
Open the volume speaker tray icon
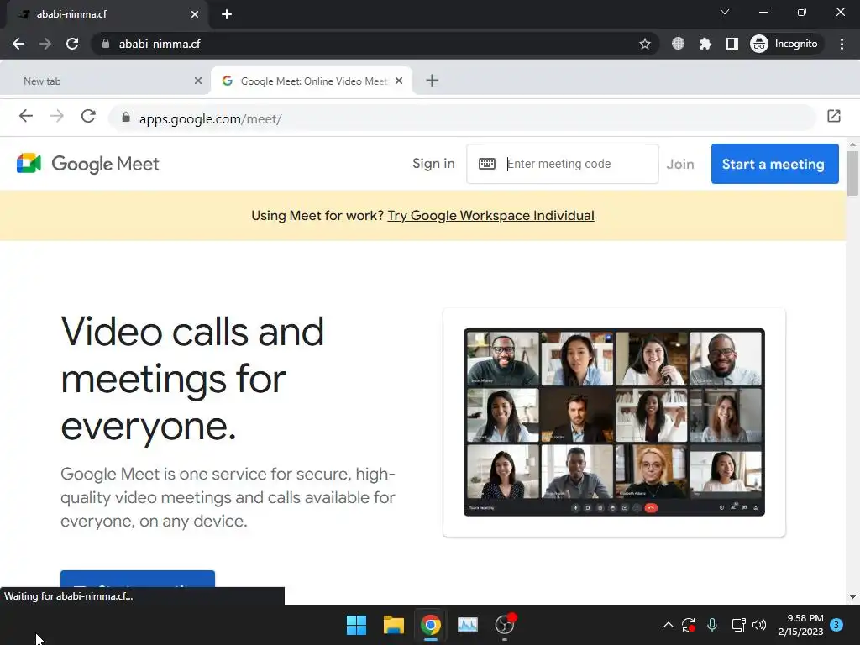(x=759, y=625)
